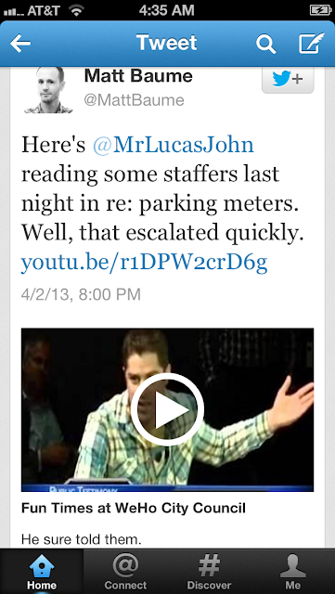Play the WeHo City Council video

(x=167, y=409)
